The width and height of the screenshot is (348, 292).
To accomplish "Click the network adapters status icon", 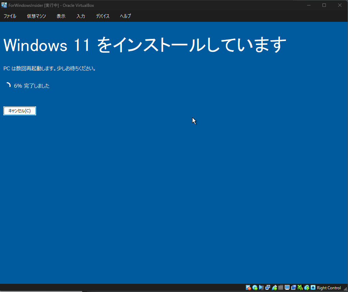I will tap(268, 288).
